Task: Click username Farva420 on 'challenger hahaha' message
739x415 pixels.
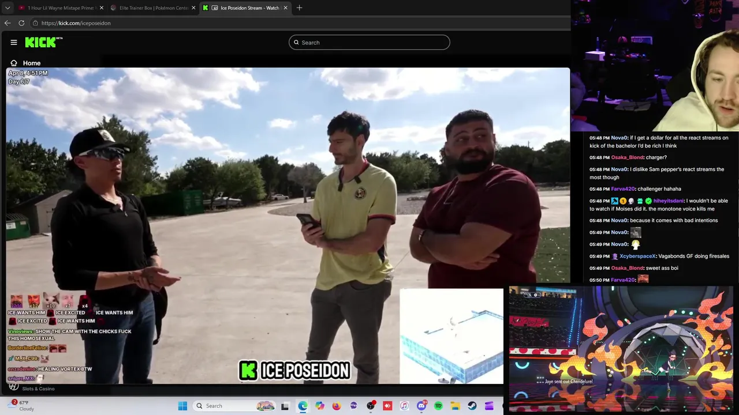Action: (624, 188)
